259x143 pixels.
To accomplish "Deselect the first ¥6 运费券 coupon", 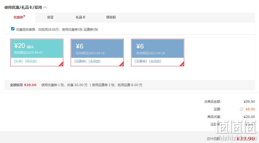I will pyautogui.click(x=97, y=53).
